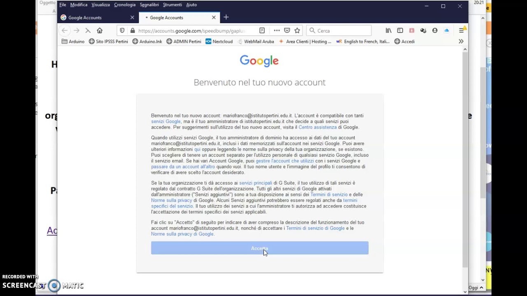Viewport: 527px width, 296px height.
Task: Open passare da un account all'altro link
Action: (x=183, y=166)
